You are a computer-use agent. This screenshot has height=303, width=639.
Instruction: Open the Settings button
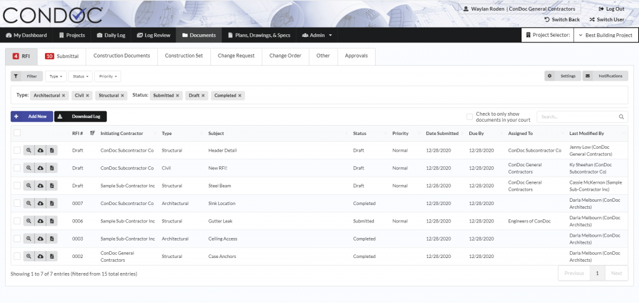pyautogui.click(x=563, y=76)
